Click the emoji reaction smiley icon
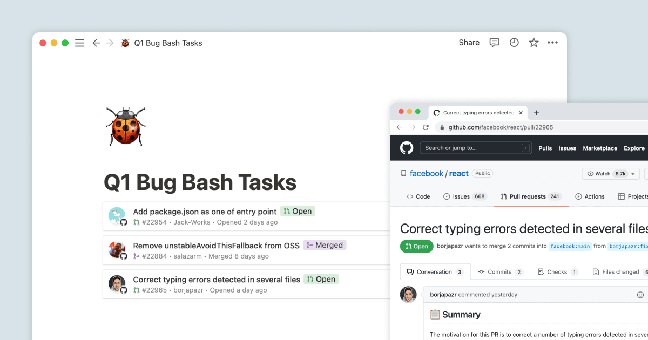648x340 pixels. [640, 295]
